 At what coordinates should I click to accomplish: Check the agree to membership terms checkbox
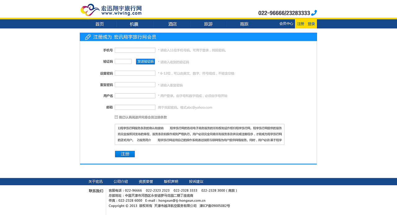click(x=116, y=117)
